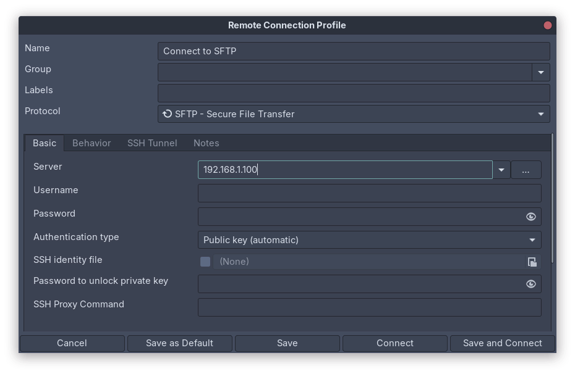Viewport: 575px width, 374px height.
Task: Reveal the Password field contents
Action: point(530,217)
